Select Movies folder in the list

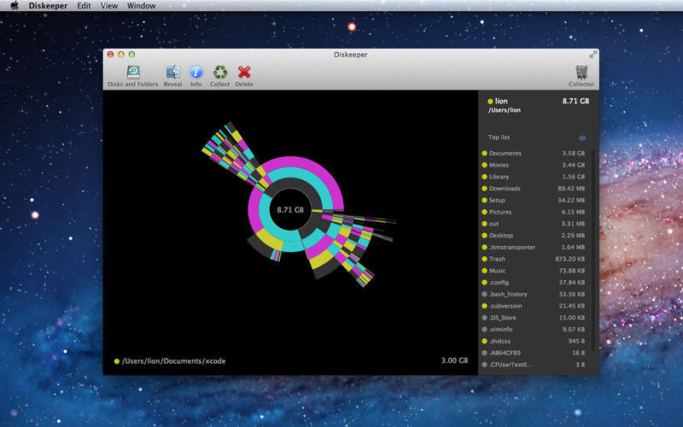point(499,165)
